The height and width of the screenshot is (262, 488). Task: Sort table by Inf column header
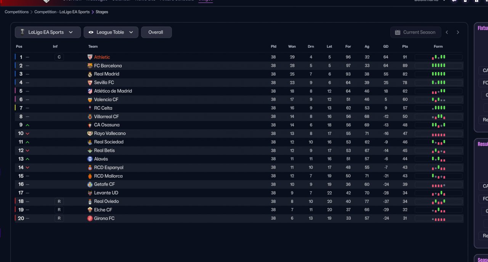point(55,47)
